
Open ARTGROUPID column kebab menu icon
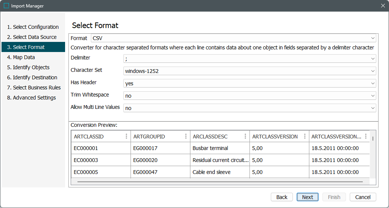(186, 137)
